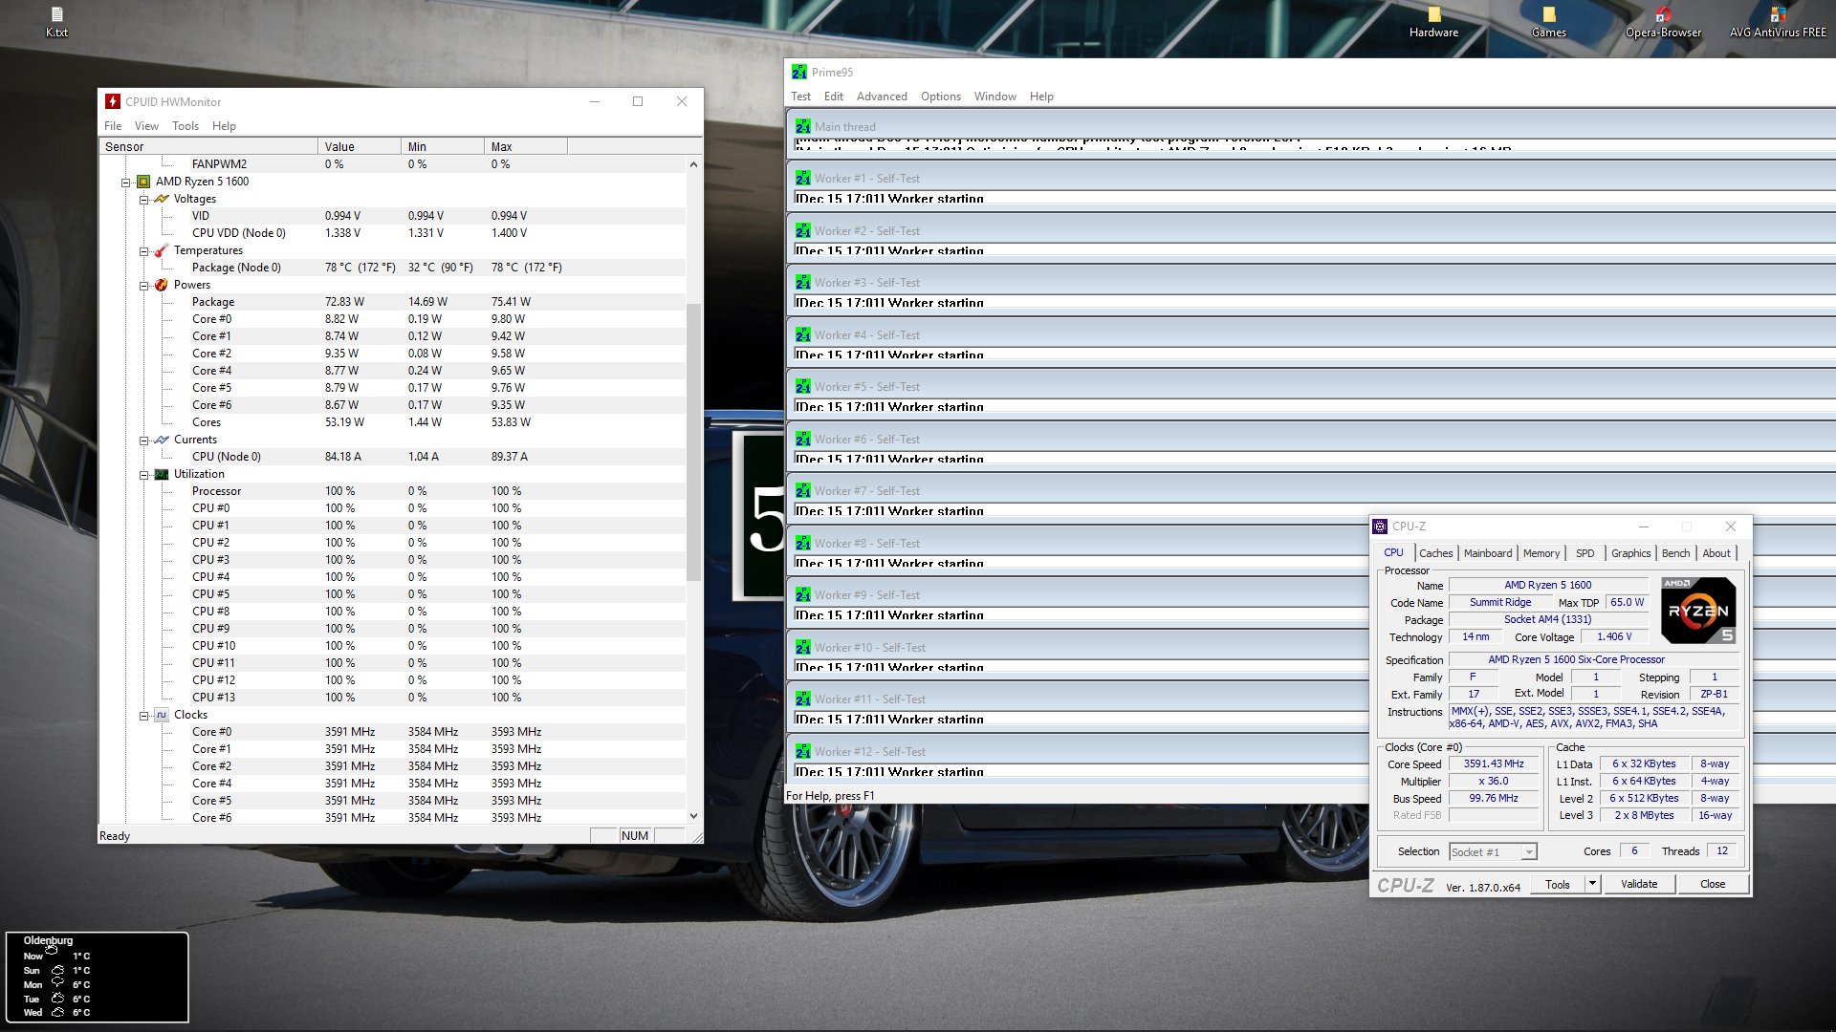Switch to the Memory tab in CPU-Z

[x=1541, y=553]
